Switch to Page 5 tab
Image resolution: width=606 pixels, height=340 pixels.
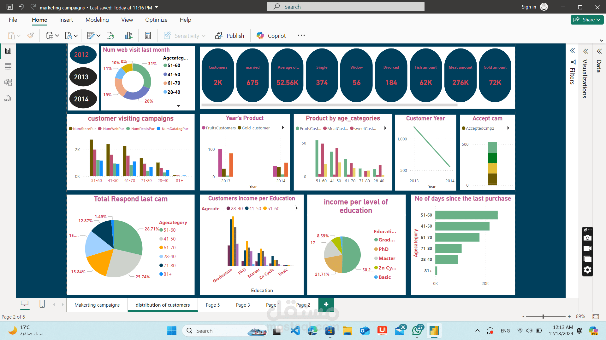coord(212,305)
